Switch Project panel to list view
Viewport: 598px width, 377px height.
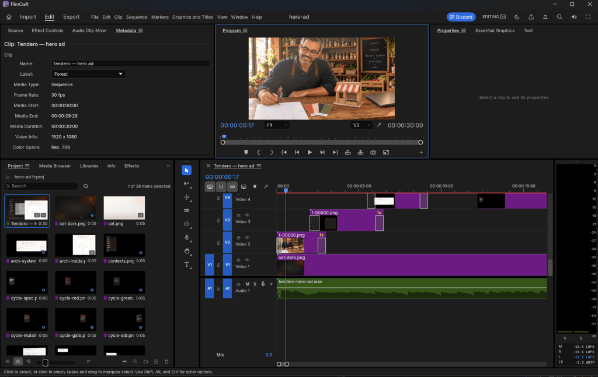(x=8, y=361)
